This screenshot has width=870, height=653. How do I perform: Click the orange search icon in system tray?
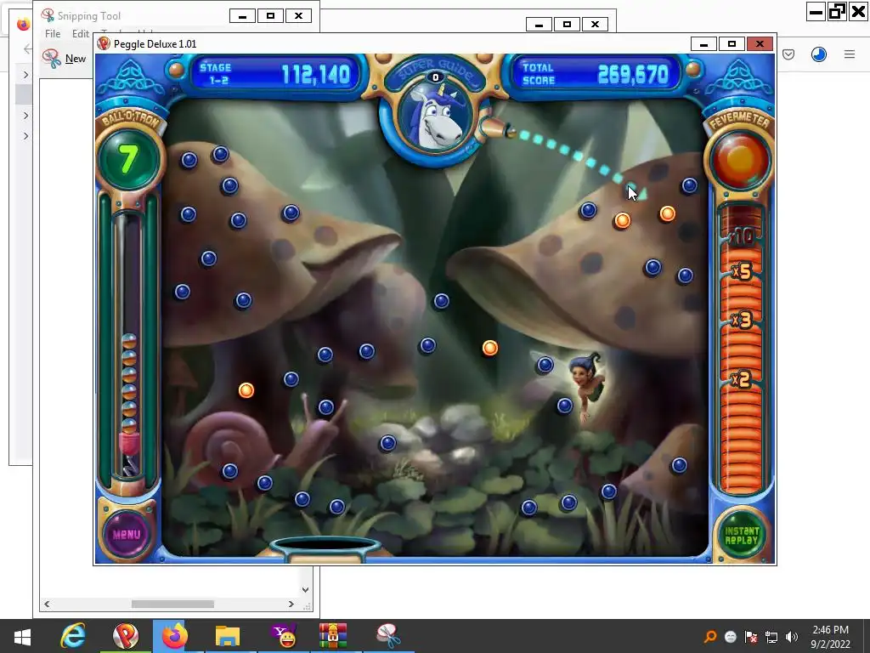point(710,636)
